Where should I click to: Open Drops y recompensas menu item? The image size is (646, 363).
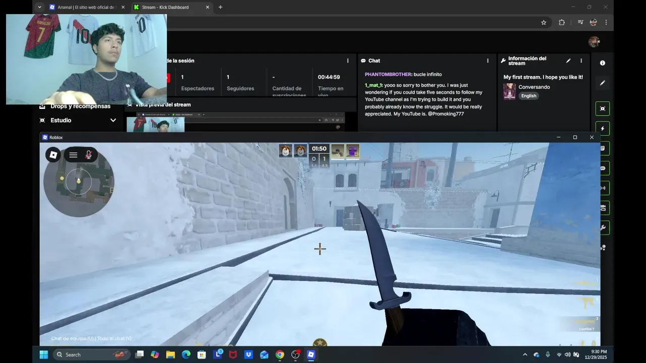tap(75, 106)
